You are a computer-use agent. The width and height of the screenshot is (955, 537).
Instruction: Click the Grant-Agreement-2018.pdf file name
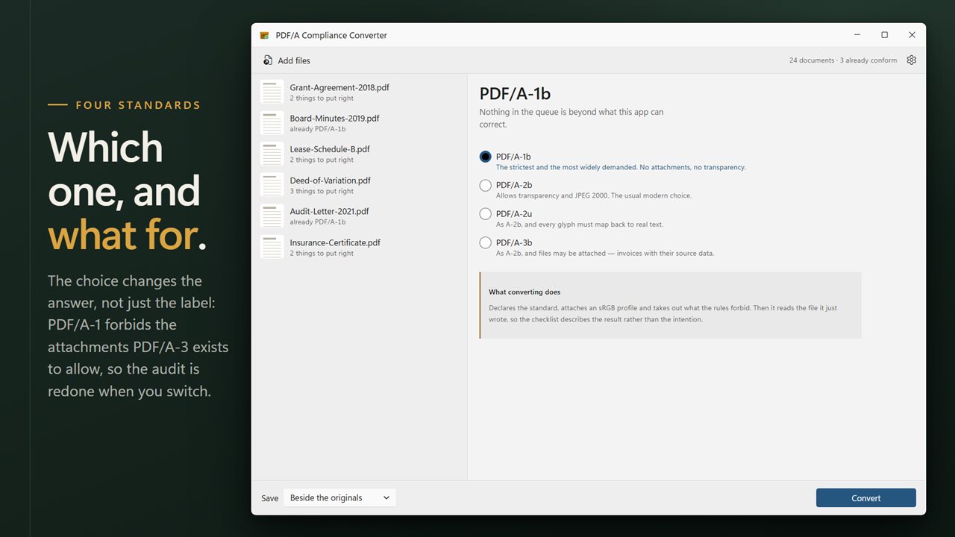pos(339,87)
